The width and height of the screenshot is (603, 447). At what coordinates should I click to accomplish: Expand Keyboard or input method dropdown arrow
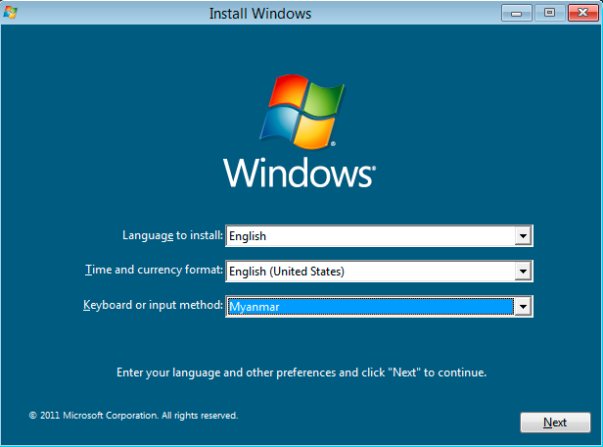pyautogui.click(x=523, y=307)
